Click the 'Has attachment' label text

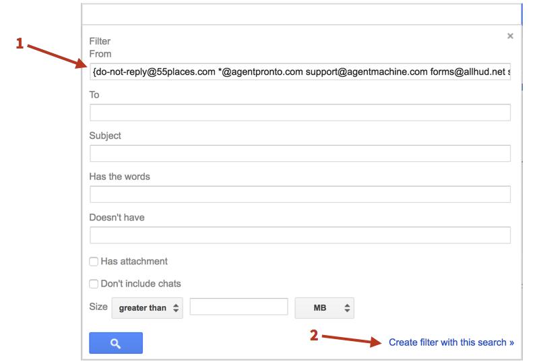click(x=134, y=262)
